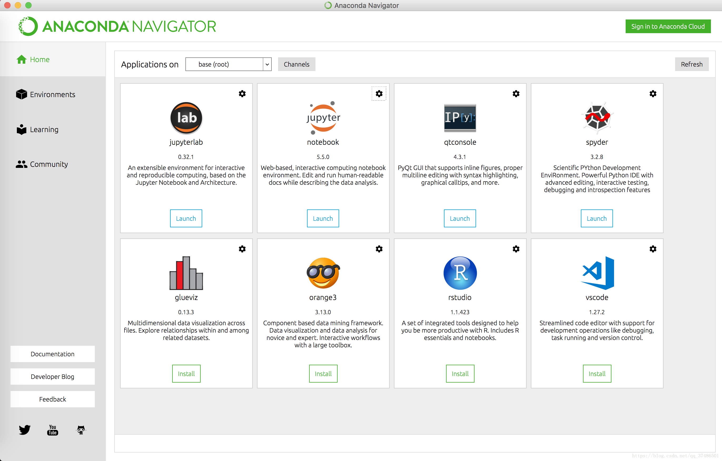Click the Community people icon
722x461 pixels.
22,164
